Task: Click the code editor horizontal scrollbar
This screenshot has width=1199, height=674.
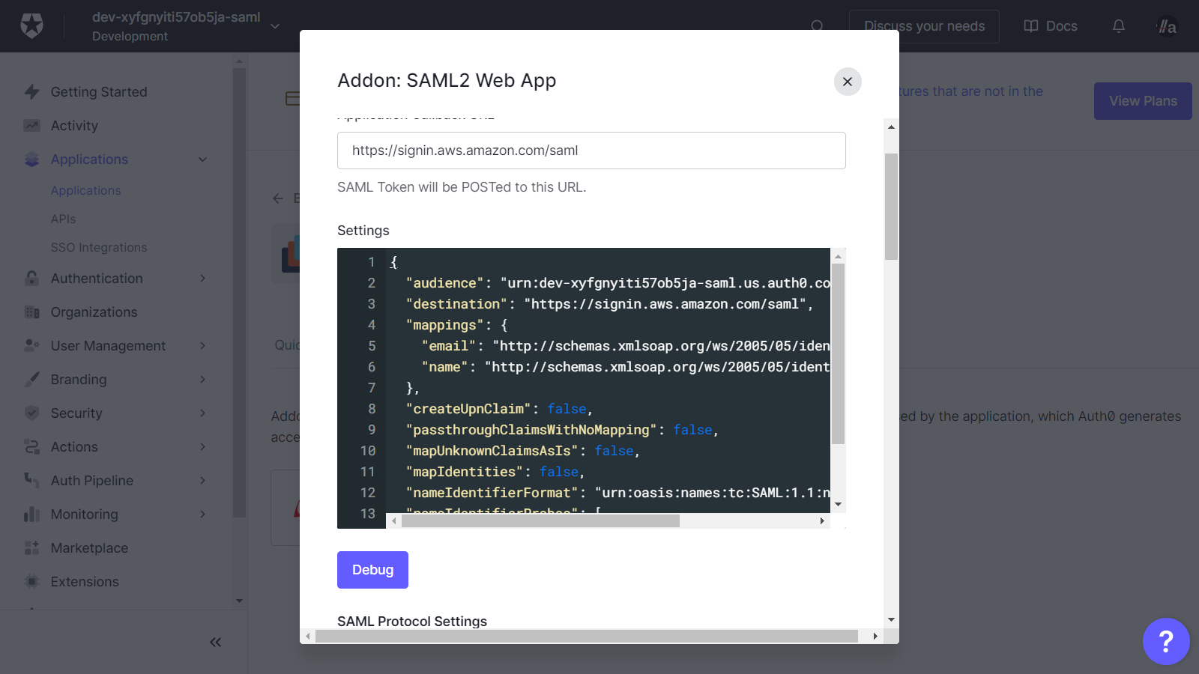Action: click(x=540, y=520)
